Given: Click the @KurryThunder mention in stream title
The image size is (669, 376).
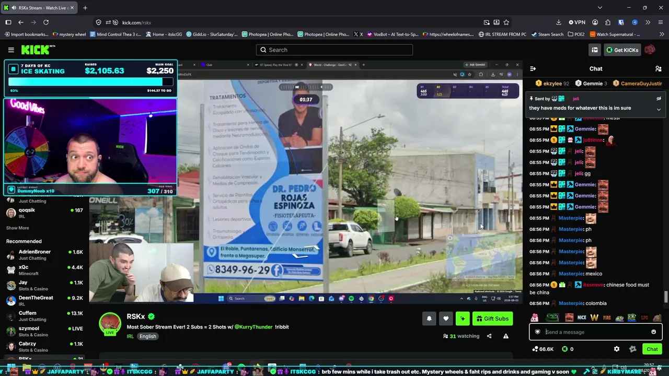Looking at the screenshot, I should [x=253, y=327].
